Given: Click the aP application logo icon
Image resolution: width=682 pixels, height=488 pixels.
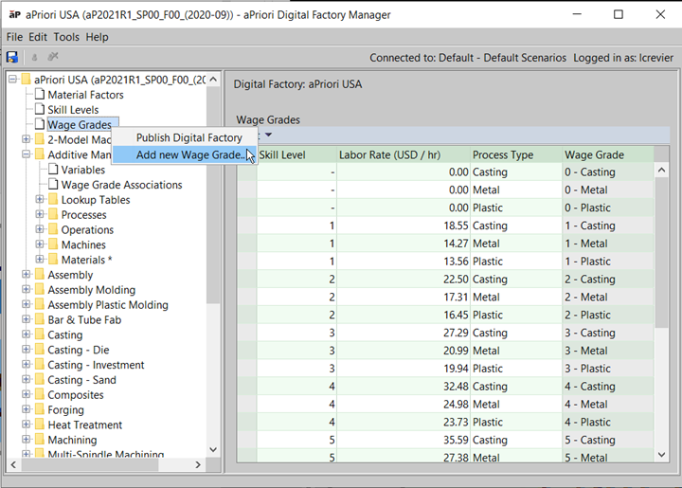Looking at the screenshot, I should (14, 14).
